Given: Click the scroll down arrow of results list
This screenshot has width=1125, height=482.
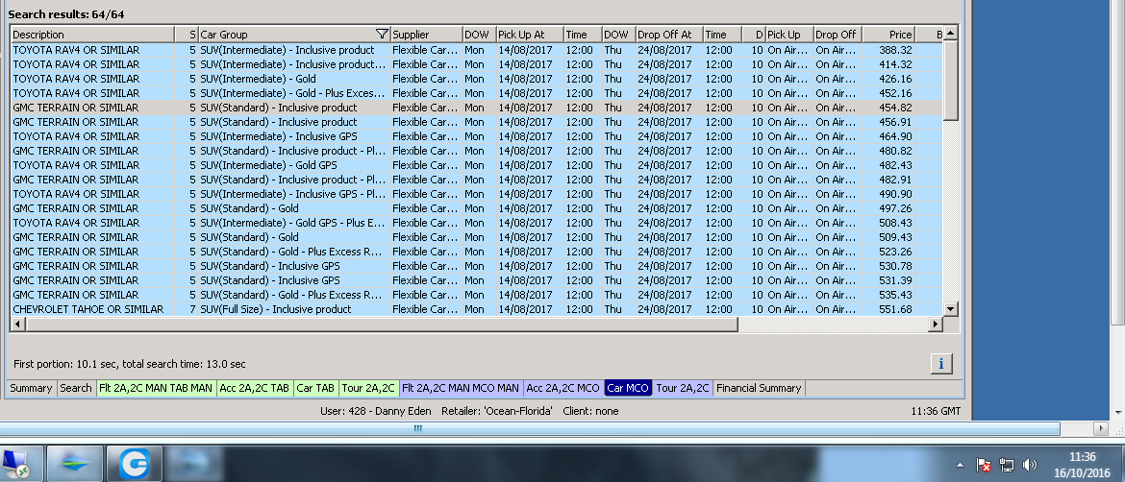Looking at the screenshot, I should [951, 308].
